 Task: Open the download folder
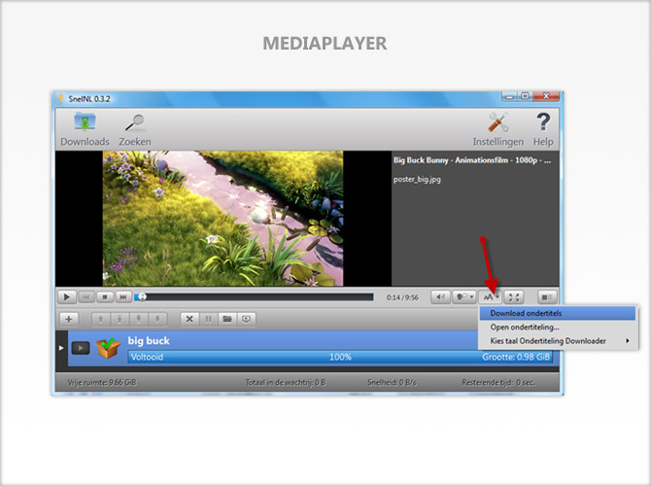tap(227, 319)
